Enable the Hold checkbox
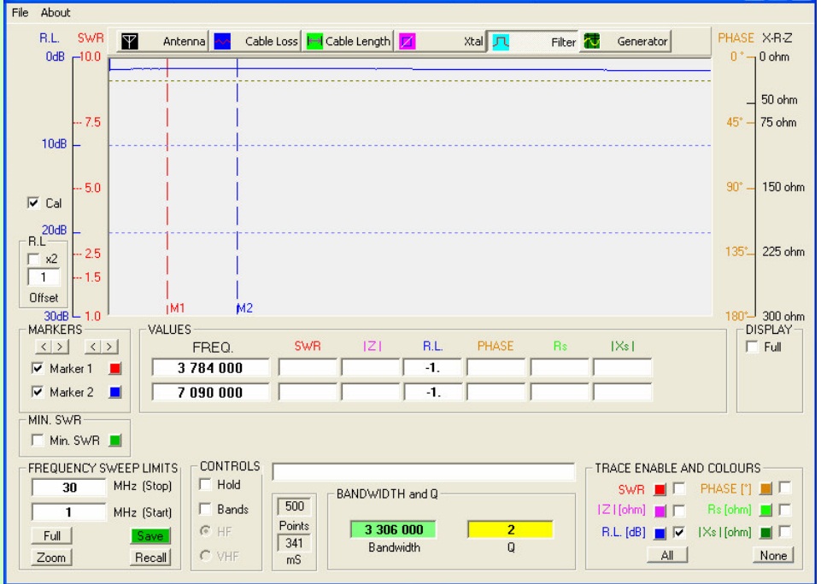 point(205,485)
